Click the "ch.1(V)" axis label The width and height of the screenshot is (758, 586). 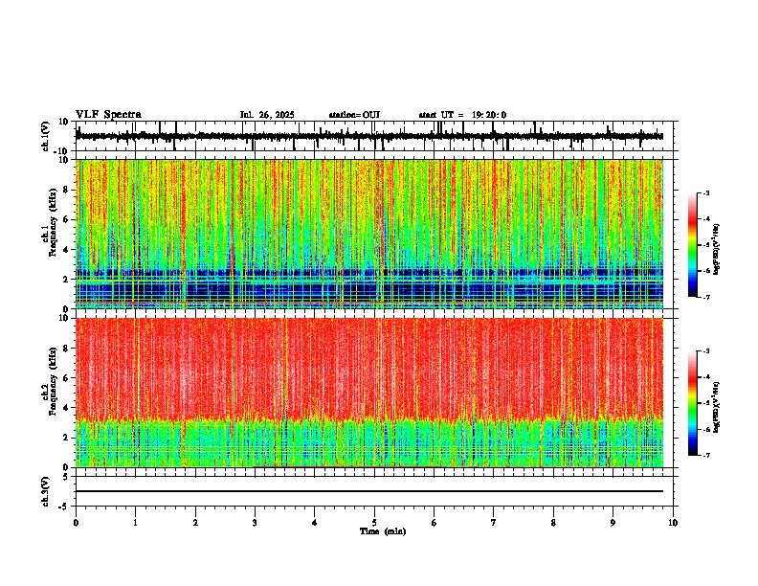point(46,136)
